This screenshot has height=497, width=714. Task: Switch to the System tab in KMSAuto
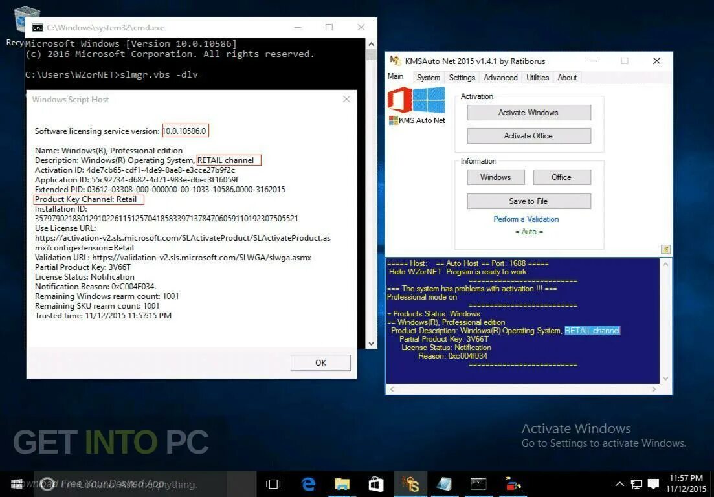[x=429, y=78]
